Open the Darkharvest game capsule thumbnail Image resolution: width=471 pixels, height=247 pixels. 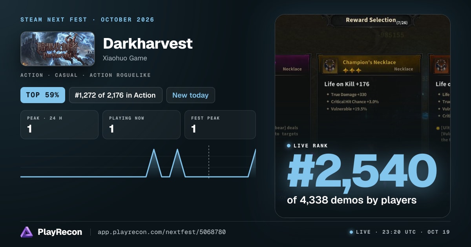58,49
